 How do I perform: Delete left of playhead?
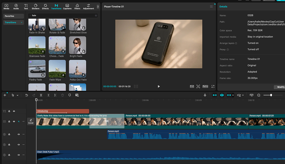[48, 95]
